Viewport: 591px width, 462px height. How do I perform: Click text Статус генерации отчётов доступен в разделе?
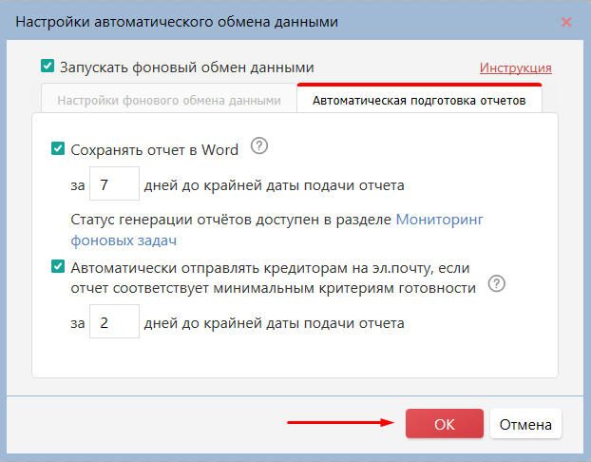coord(231,220)
